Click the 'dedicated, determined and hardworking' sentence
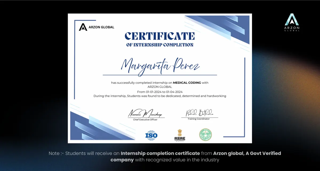 (x=160, y=96)
